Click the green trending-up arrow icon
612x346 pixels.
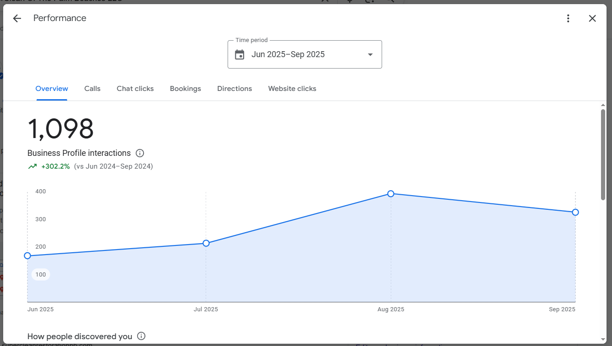click(32, 166)
